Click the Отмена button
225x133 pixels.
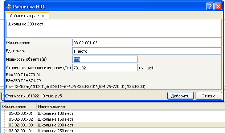209,96
